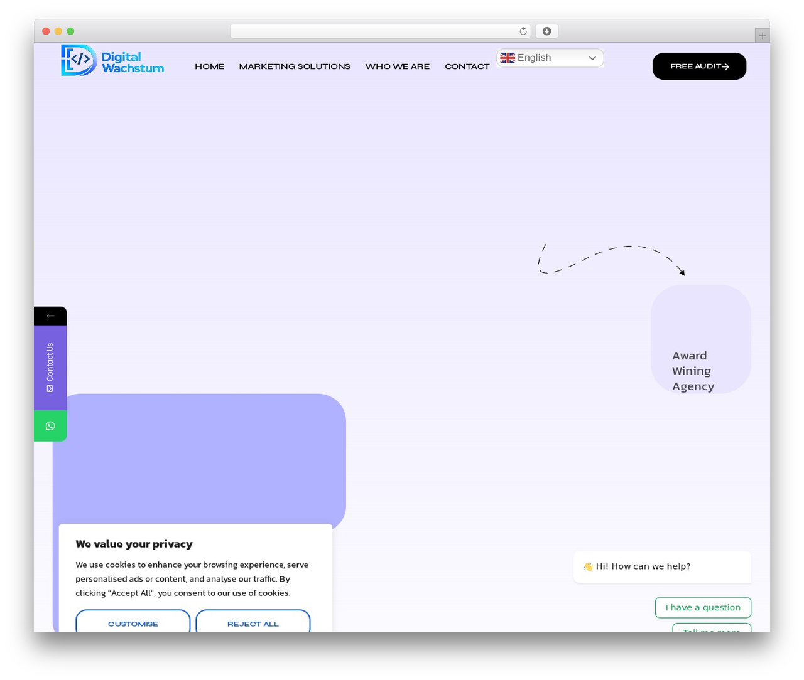
Task: Click the Digital Wachstum logo
Action: tap(112, 60)
